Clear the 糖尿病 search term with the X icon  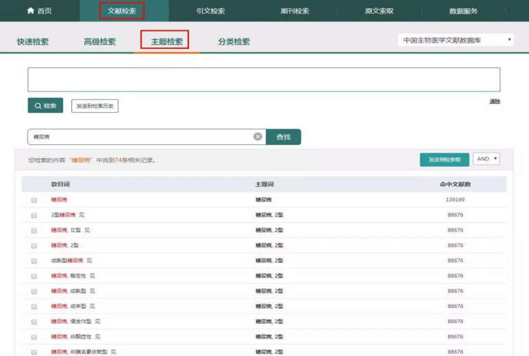coord(258,137)
